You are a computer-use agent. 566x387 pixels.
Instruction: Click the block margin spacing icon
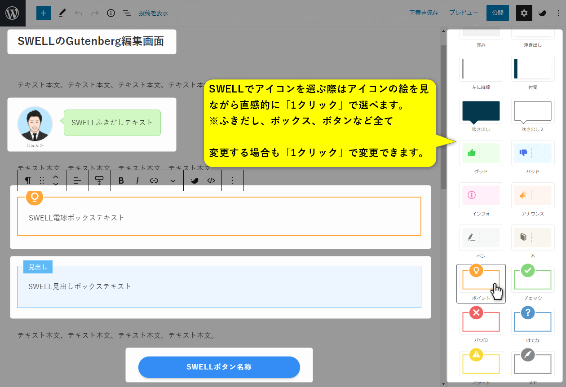point(99,180)
